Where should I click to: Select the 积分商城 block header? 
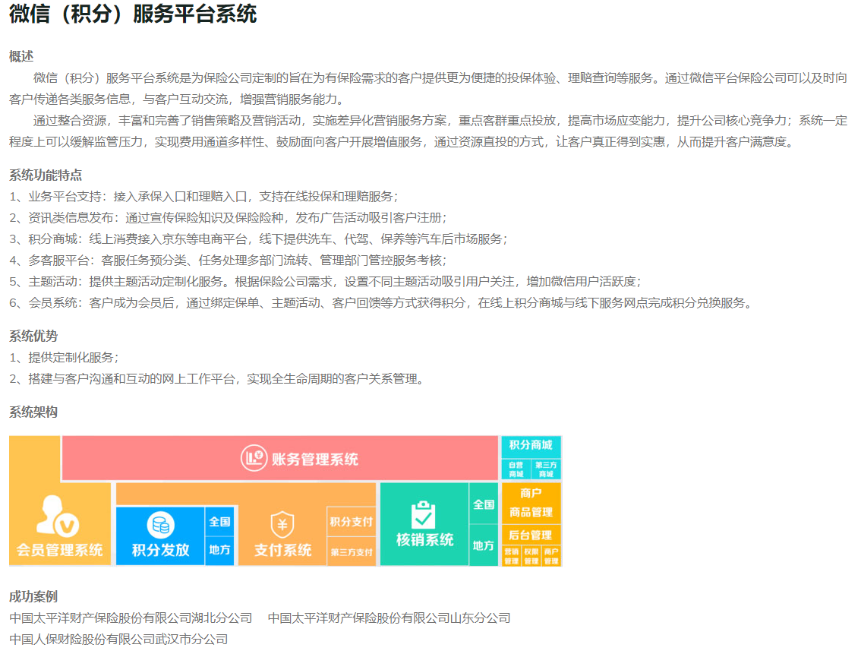[531, 446]
